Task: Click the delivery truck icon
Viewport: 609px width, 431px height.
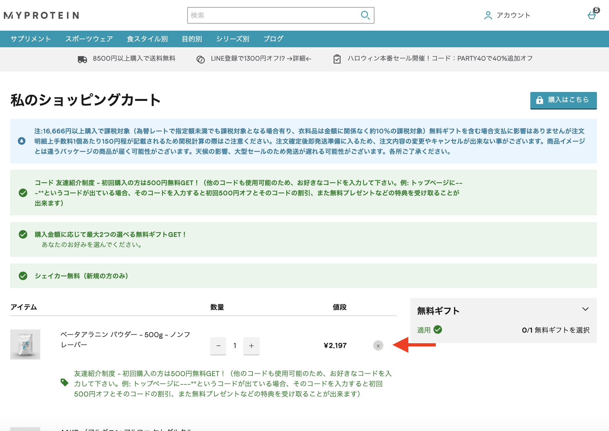Action: (x=82, y=59)
